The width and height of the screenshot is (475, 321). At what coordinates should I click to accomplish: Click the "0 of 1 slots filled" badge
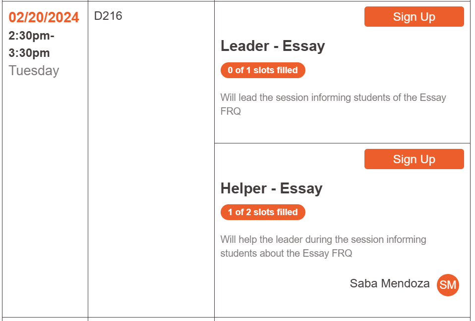tap(263, 70)
